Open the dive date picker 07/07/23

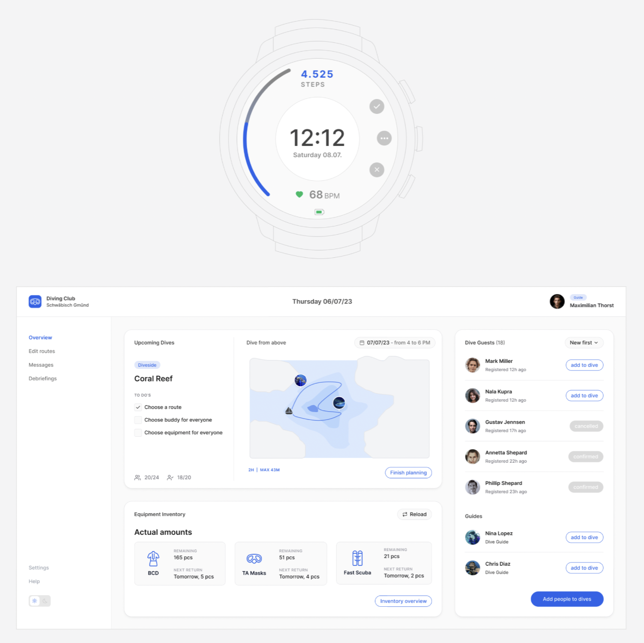coord(394,343)
